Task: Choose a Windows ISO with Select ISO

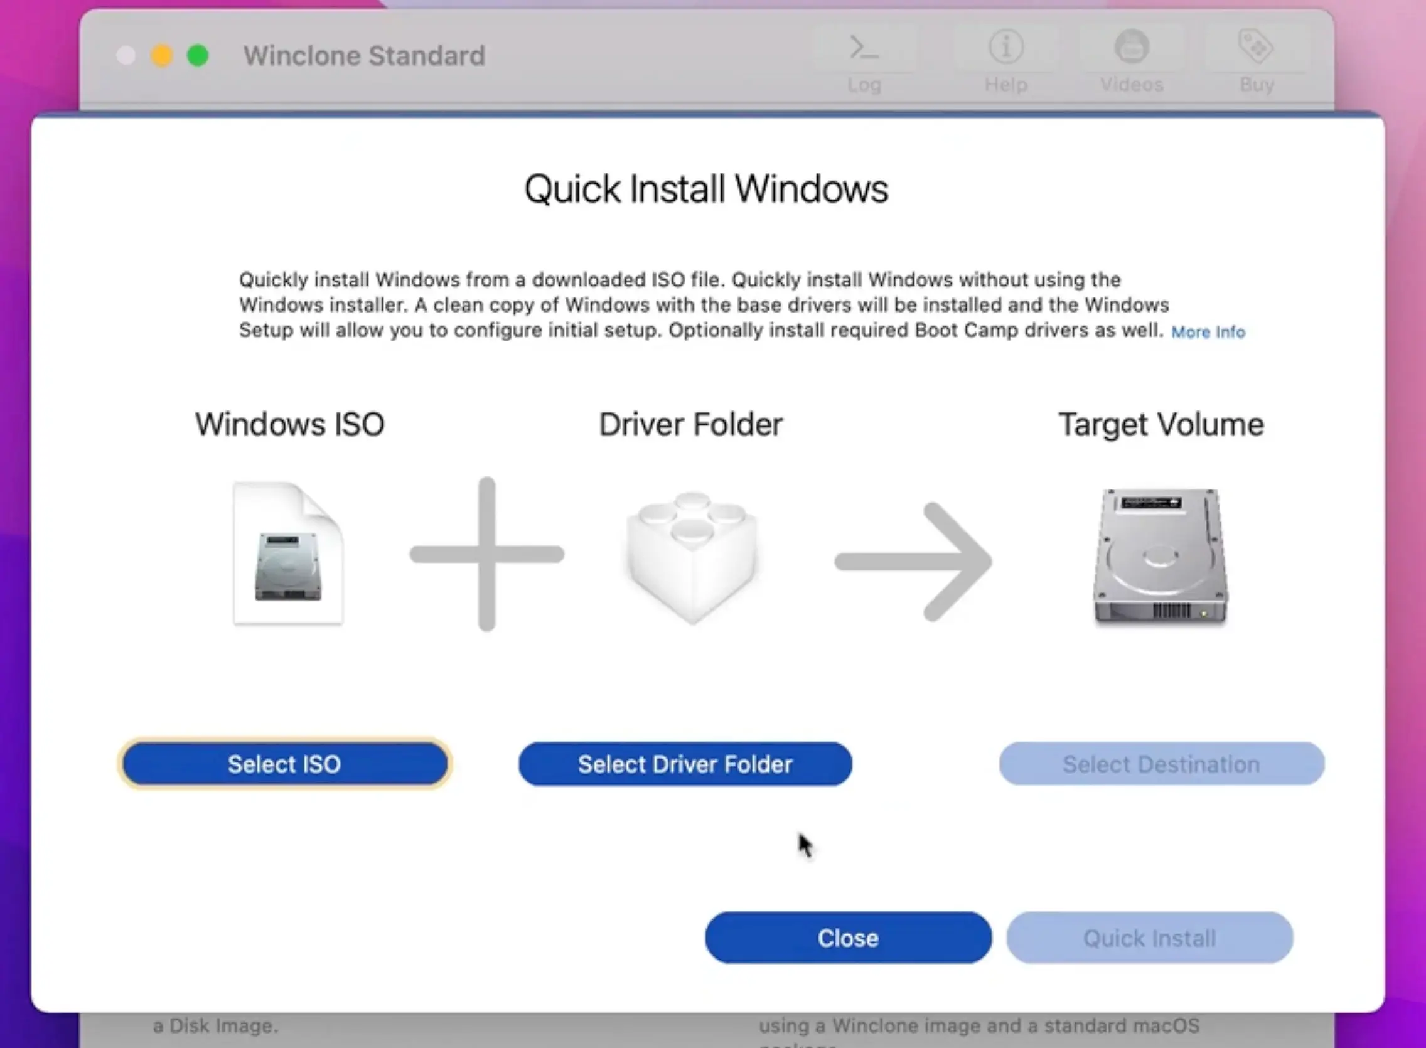Action: (285, 764)
